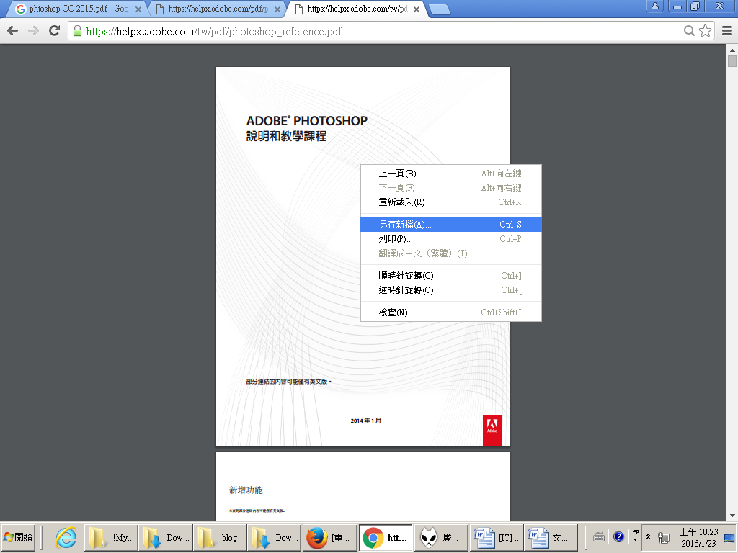Click the 說明和教學課程 subtitle text
738x553 pixels.
[286, 136]
